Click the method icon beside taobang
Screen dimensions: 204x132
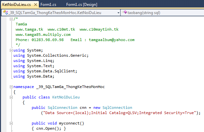click(124, 12)
